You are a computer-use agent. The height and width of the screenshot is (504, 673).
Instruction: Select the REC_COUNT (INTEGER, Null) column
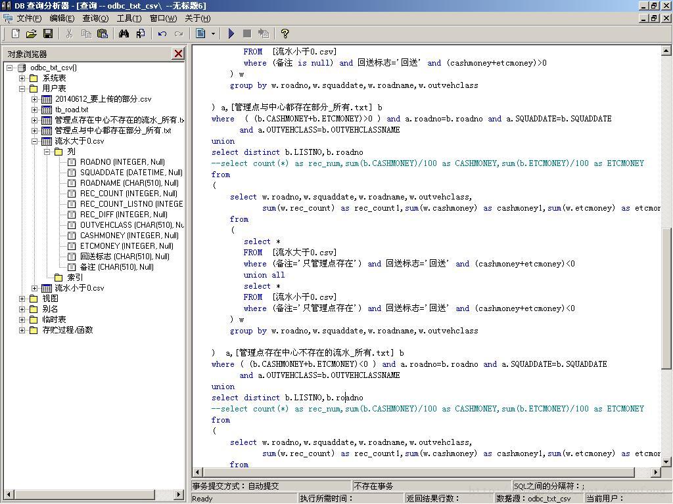pos(128,194)
